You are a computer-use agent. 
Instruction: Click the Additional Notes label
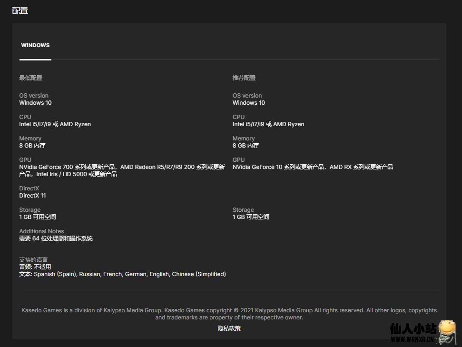pyautogui.click(x=41, y=231)
